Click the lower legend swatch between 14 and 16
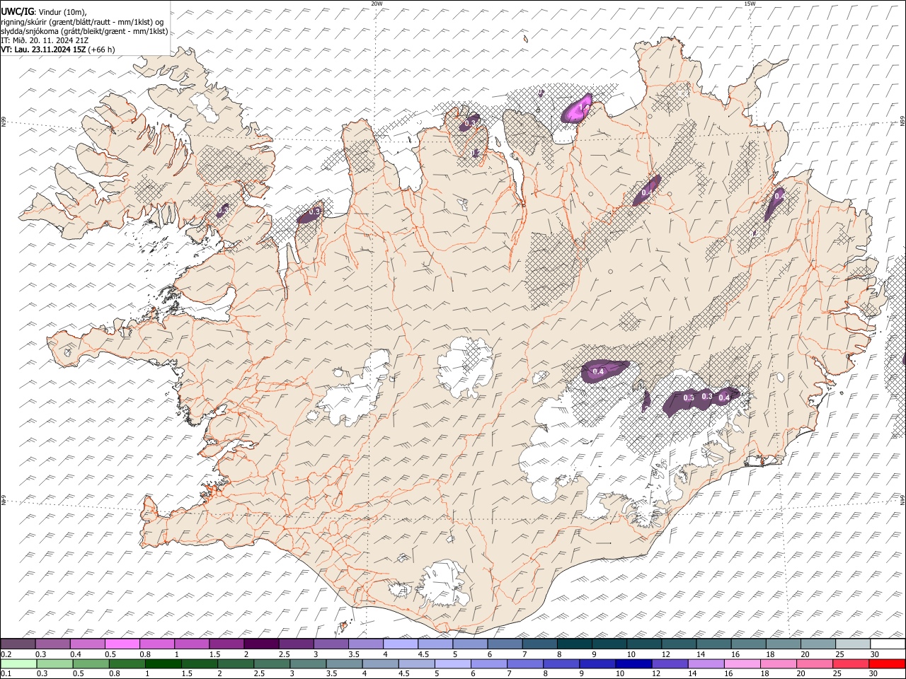906x679 pixels. tap(706, 663)
